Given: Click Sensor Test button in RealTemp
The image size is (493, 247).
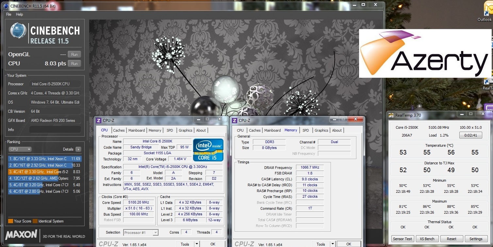Looking at the screenshot, I should 403,239.
